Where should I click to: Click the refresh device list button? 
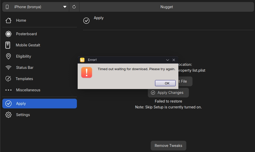[74, 7]
